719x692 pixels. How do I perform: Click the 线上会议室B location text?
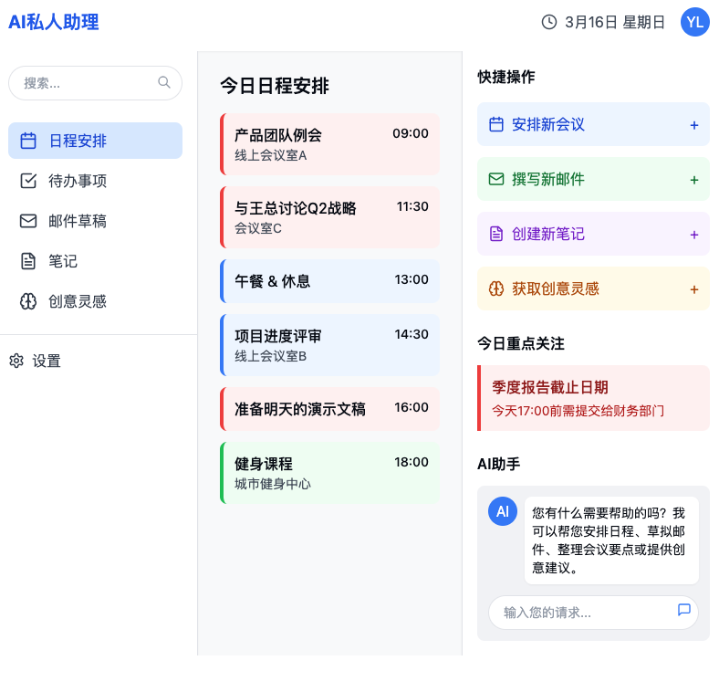tap(271, 356)
